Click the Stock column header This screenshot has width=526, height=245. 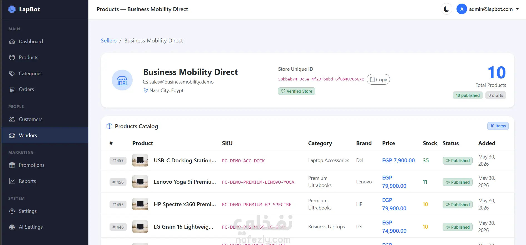pyautogui.click(x=430, y=143)
